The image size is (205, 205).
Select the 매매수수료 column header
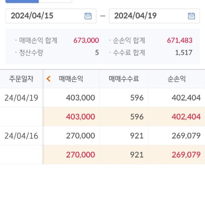pyautogui.click(x=124, y=79)
